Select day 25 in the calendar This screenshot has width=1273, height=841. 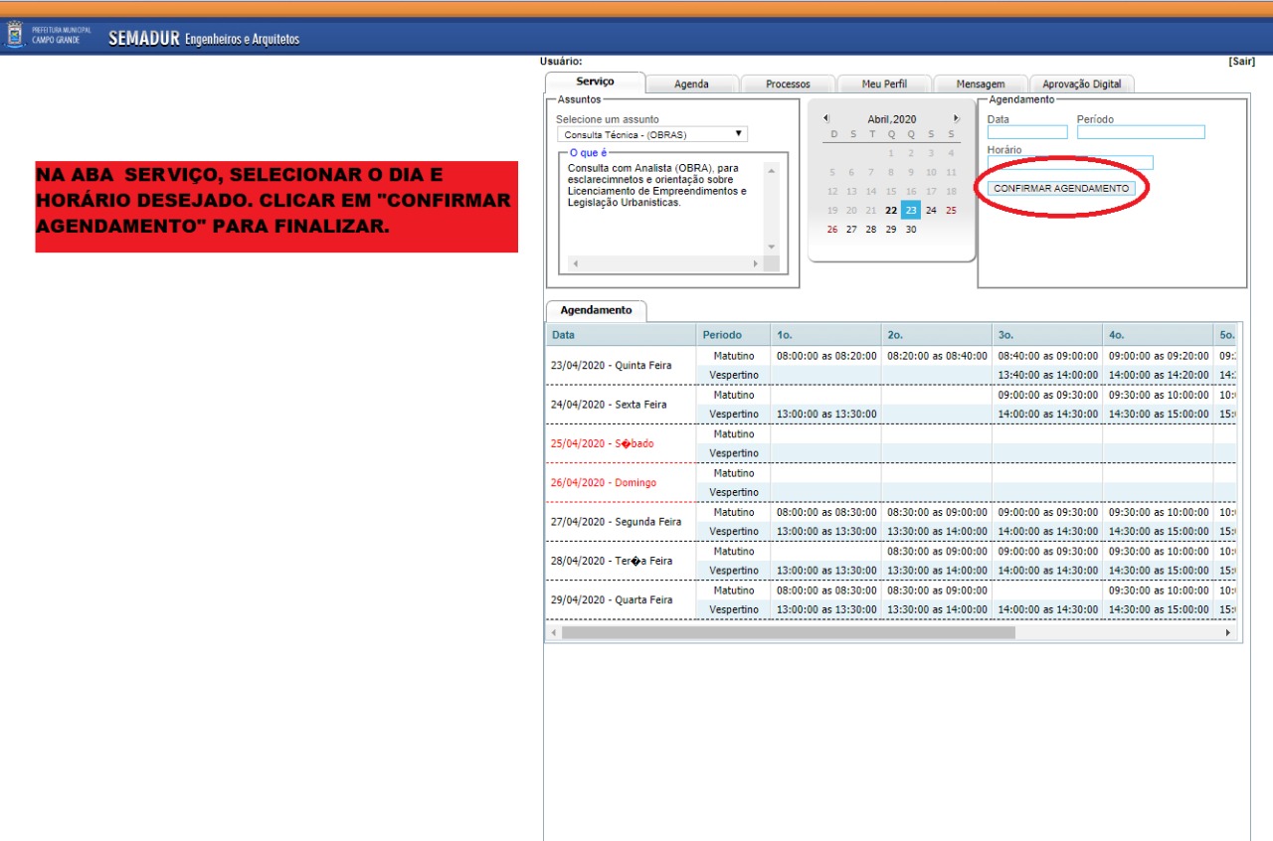(x=951, y=210)
